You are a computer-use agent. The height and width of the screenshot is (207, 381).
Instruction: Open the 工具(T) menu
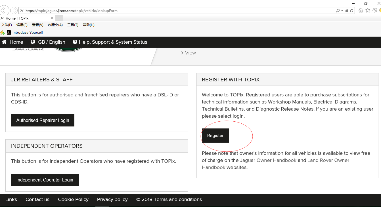pyautogui.click(x=73, y=25)
